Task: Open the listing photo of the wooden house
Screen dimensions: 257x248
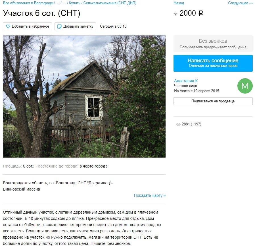Action: pos(84,96)
